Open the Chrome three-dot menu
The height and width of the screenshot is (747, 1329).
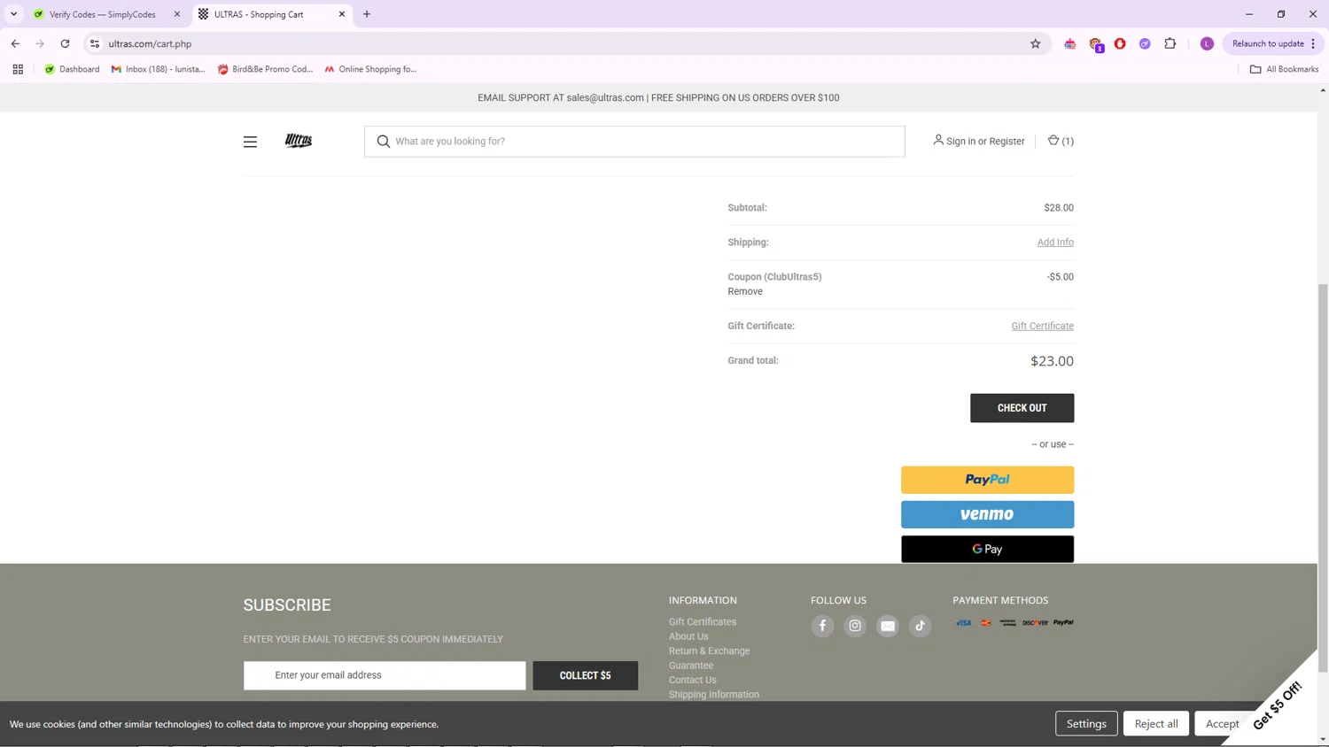click(x=1314, y=43)
